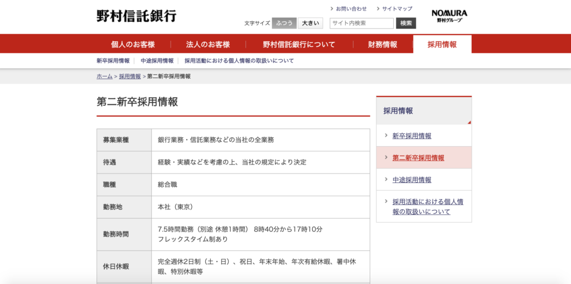The image size is (571, 284).
Task: Open the お問い合わせ link
Action: coord(351,8)
